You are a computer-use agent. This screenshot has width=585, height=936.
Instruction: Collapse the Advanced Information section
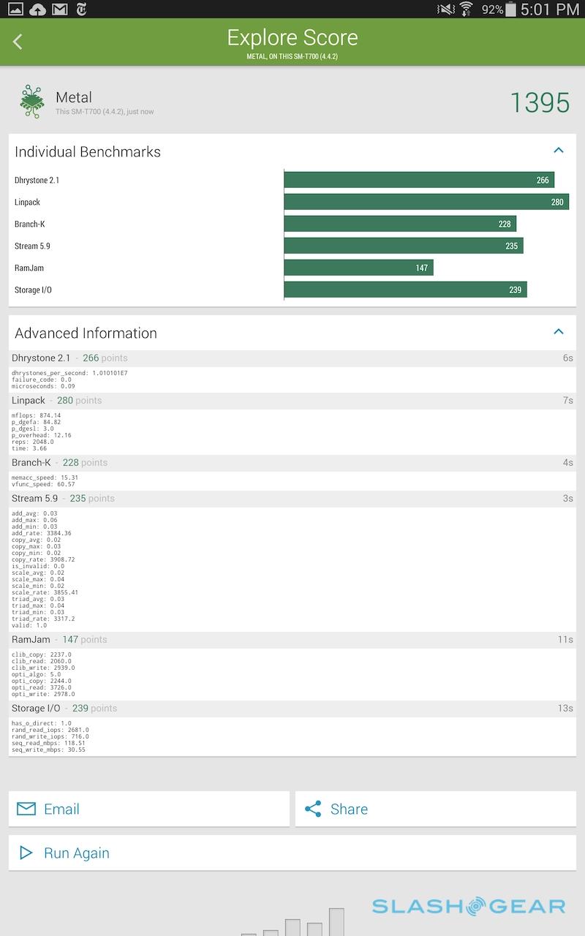click(559, 332)
